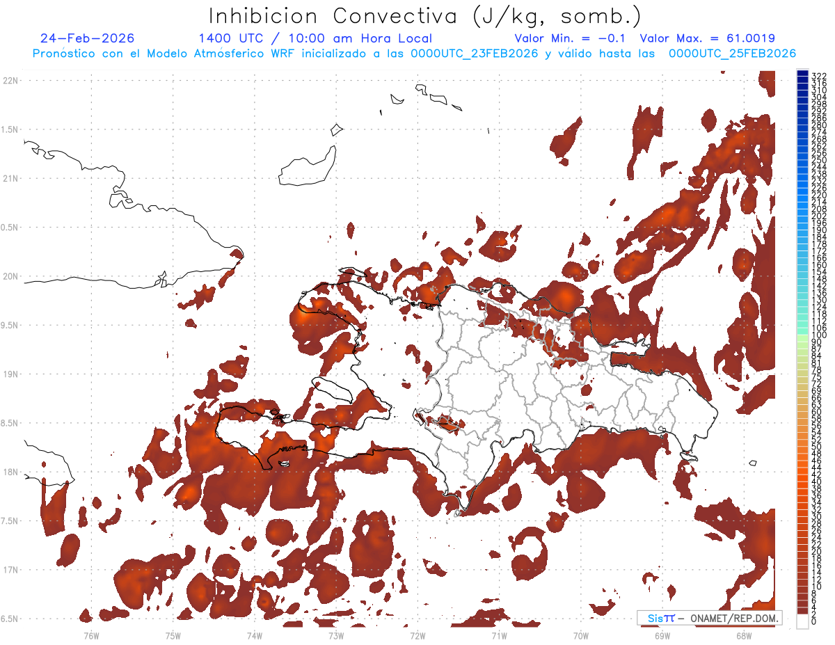This screenshot has width=835, height=645.
Task: Click the darkest blue swatch atop the color bar
Action: (803, 73)
